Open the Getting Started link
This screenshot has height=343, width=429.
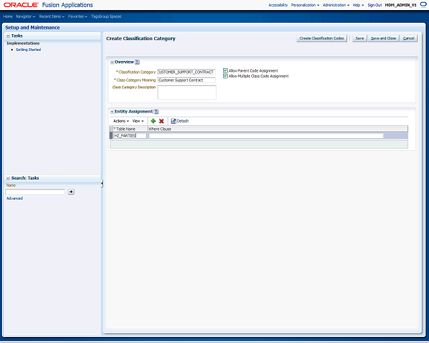coord(28,50)
